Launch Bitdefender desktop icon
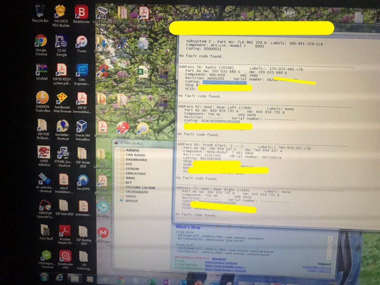 coord(81,14)
